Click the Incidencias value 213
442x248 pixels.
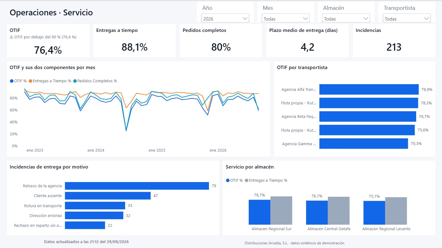tap(394, 47)
